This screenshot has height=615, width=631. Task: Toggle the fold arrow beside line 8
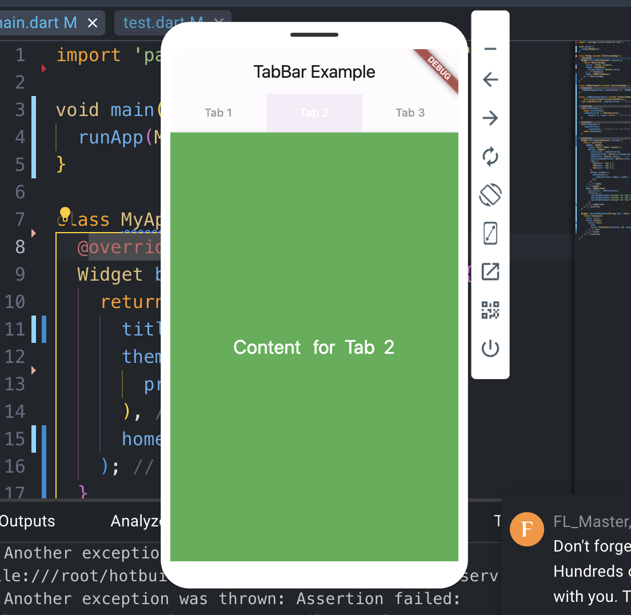click(x=34, y=233)
